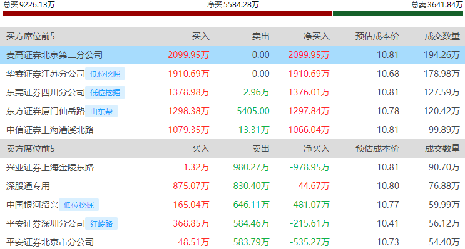The image size is (465, 249).
Task: Click volume 99.89万 for 中信证券
Action: click(444, 130)
